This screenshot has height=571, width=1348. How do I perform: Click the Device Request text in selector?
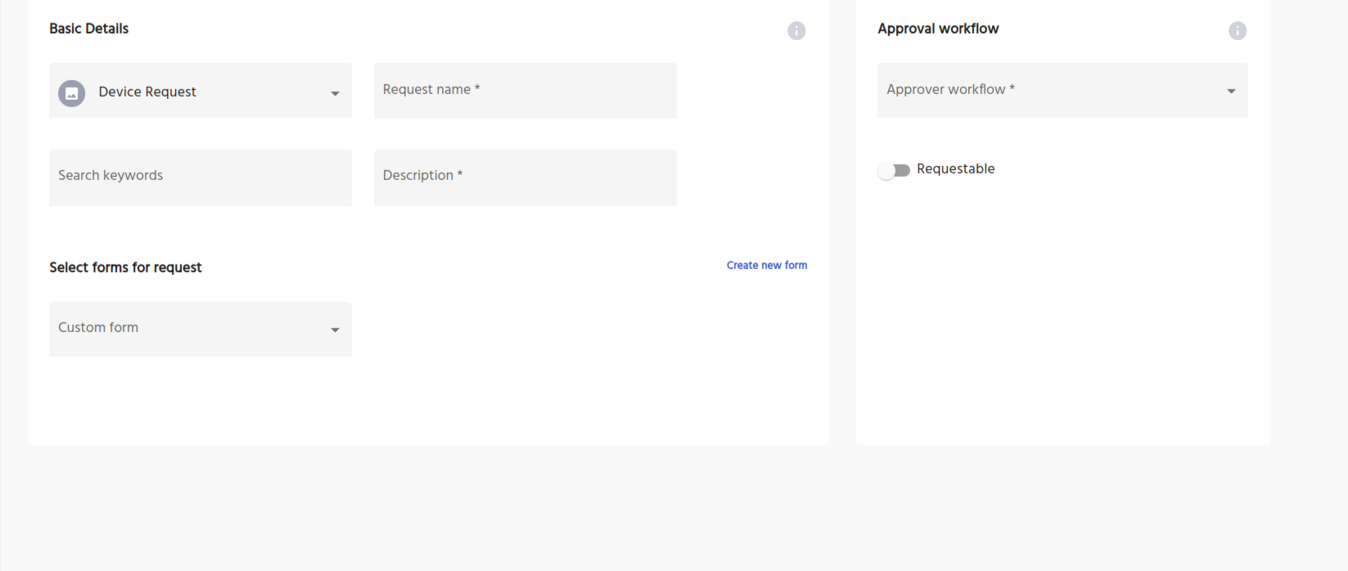click(x=147, y=92)
